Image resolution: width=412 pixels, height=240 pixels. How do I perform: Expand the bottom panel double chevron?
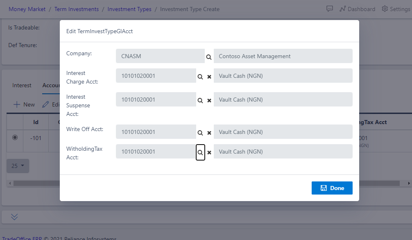pos(14,217)
